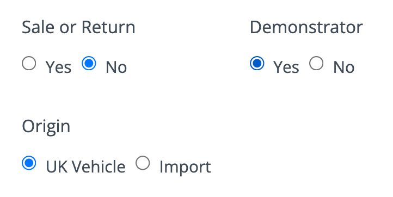Click the 'No' label text for Sale or Return
393x197 pixels.
(116, 67)
